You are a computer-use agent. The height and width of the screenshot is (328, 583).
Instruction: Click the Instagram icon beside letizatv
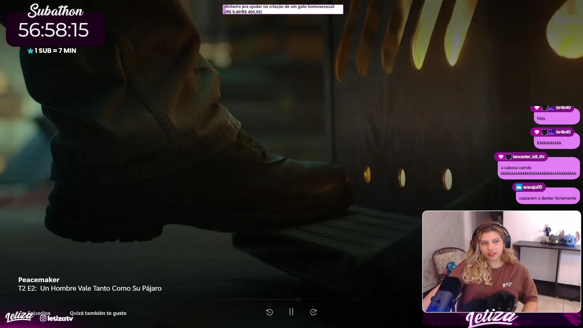click(x=43, y=318)
